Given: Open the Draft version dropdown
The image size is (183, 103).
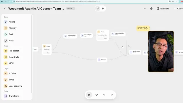Looking at the screenshot, I should [71, 9].
